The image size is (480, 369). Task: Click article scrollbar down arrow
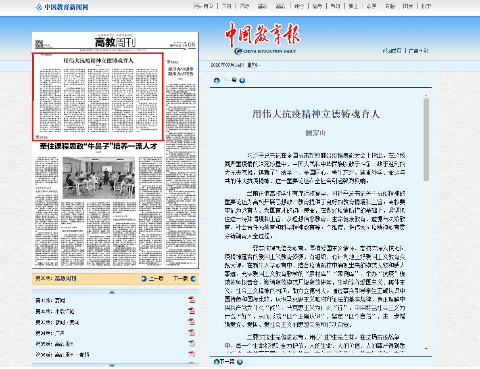tap(426, 348)
